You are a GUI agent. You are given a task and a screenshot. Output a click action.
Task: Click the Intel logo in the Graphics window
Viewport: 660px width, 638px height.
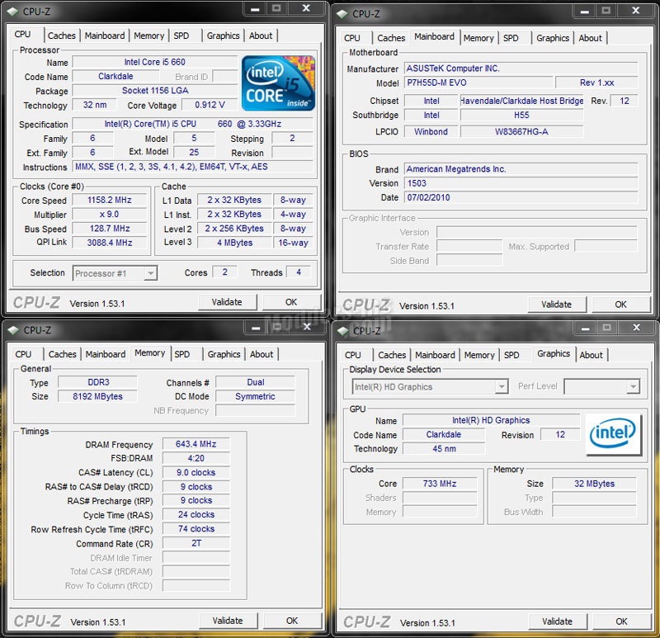[x=613, y=435]
